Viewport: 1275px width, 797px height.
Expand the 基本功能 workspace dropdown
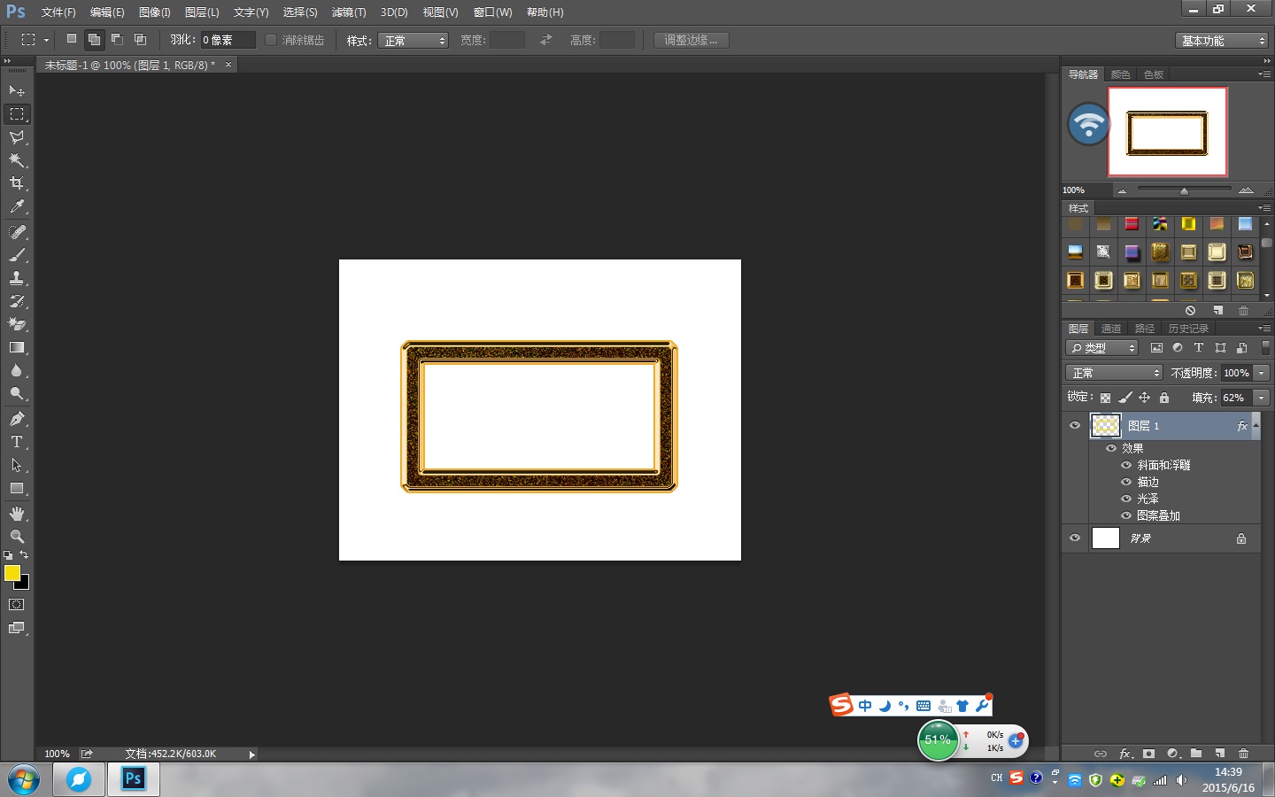[x=1224, y=41]
